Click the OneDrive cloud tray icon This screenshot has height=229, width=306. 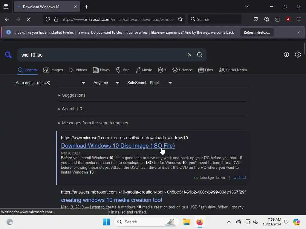click(238, 222)
